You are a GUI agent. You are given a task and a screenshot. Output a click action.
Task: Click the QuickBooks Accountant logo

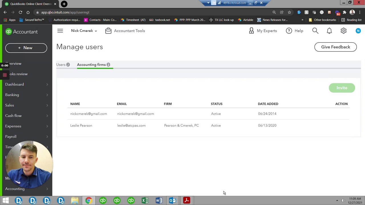pyautogui.click(x=21, y=32)
